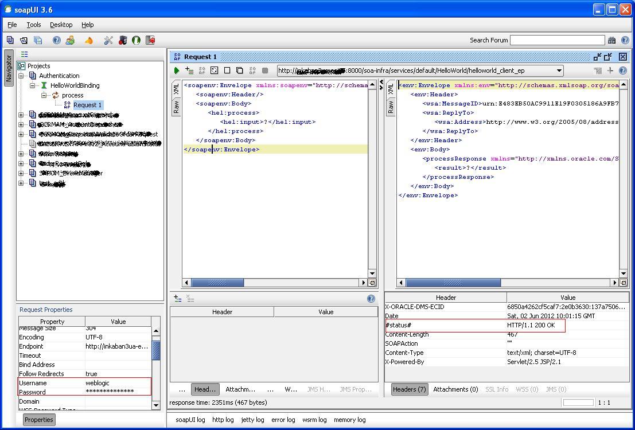The image size is (635, 430).
Task: Submit the request using green arrow icon
Action: point(177,71)
